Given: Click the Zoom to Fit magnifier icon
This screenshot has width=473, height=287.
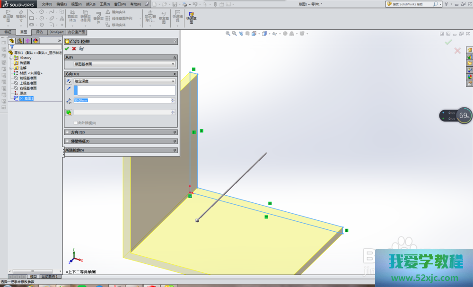Looking at the screenshot, I should coord(228,34).
